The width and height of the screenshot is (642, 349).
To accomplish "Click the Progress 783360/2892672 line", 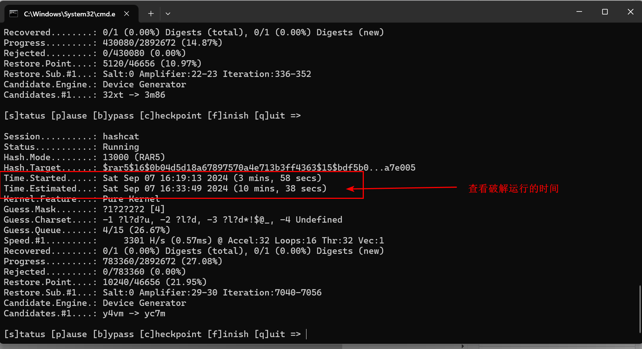I will [x=113, y=261].
